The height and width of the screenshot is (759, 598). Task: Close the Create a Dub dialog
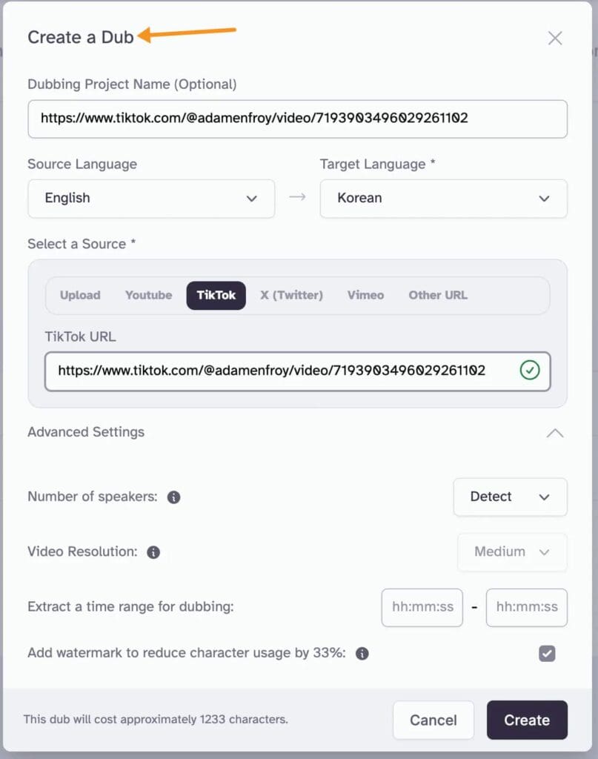tap(555, 38)
